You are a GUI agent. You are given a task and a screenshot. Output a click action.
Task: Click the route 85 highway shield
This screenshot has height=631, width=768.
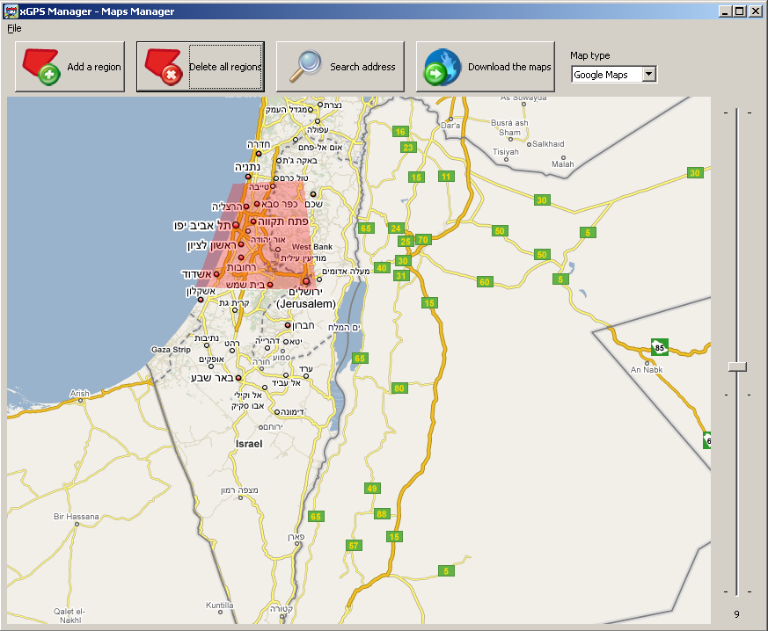[660, 347]
